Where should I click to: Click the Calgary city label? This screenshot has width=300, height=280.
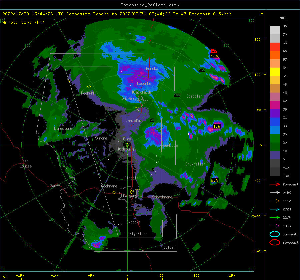coord(130,196)
